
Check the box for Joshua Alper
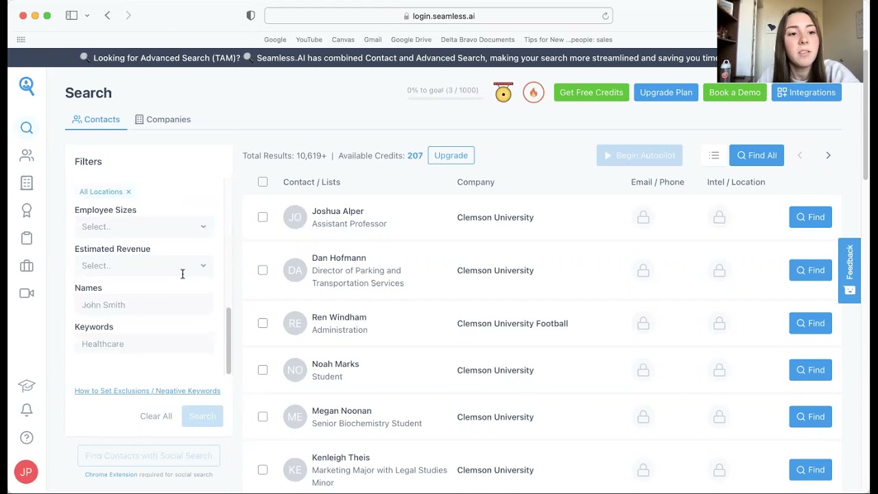click(263, 217)
